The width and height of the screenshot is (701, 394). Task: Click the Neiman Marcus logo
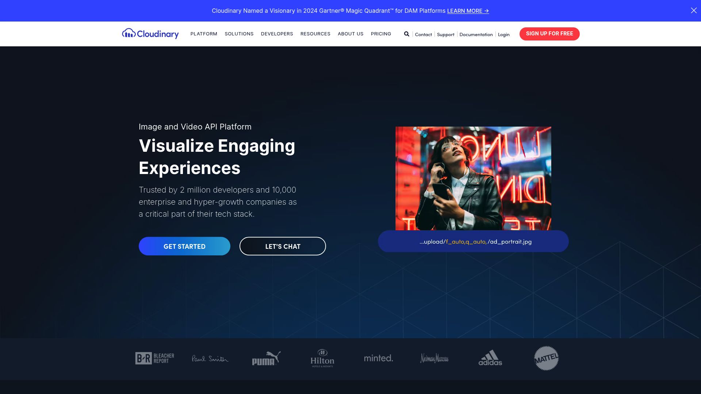click(x=434, y=358)
